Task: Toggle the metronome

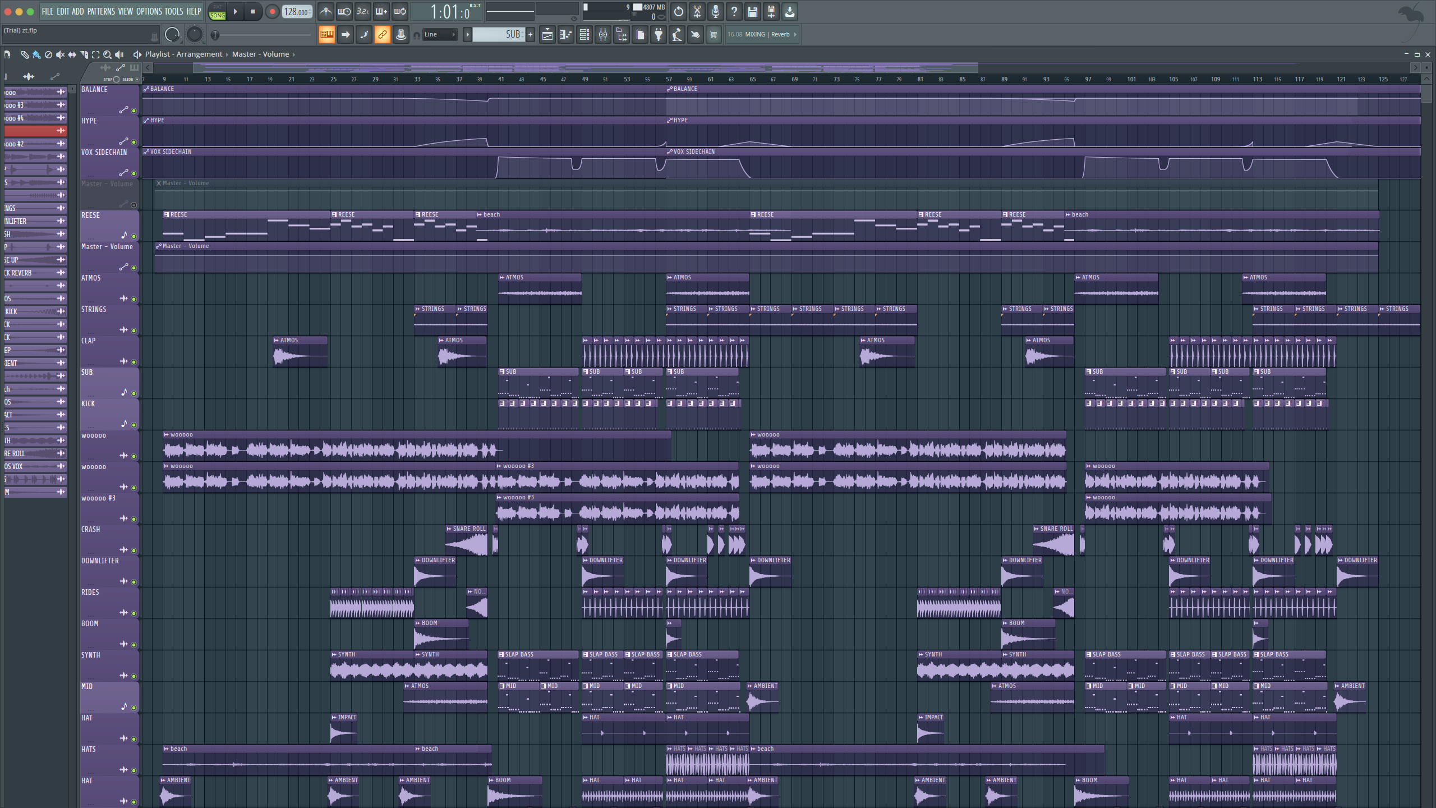Action: pyautogui.click(x=326, y=11)
